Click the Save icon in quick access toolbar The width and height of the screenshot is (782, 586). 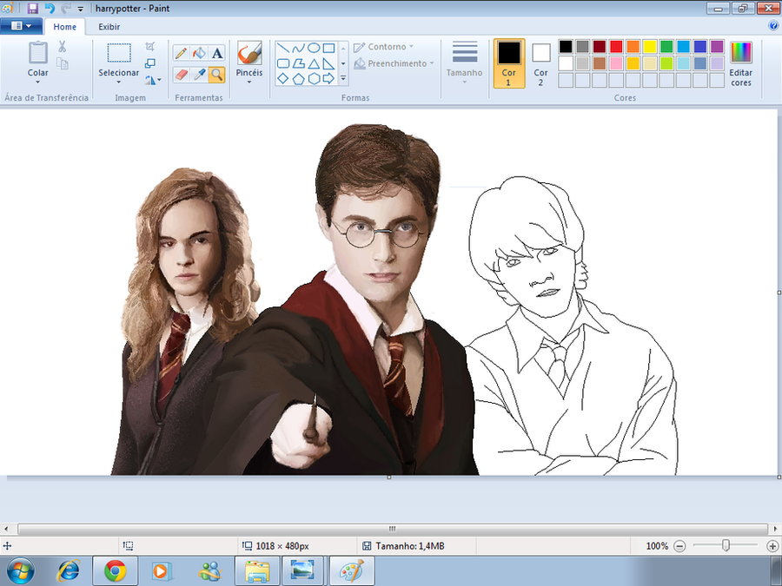33,9
